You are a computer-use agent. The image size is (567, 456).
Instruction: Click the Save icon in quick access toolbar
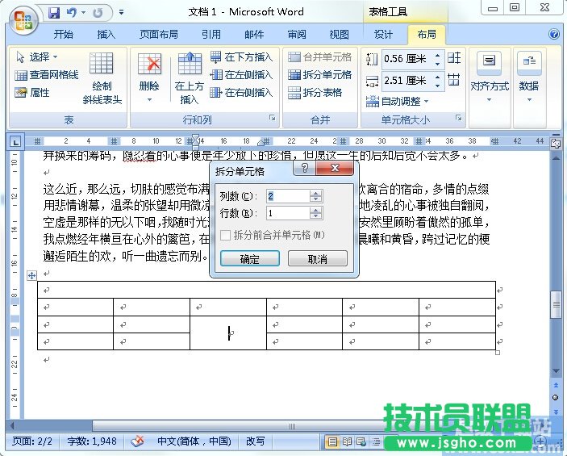pos(54,13)
